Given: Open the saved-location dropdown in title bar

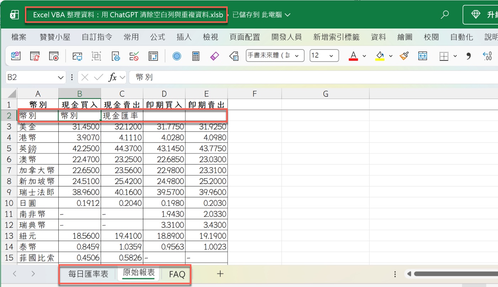Looking at the screenshot, I should [288, 15].
